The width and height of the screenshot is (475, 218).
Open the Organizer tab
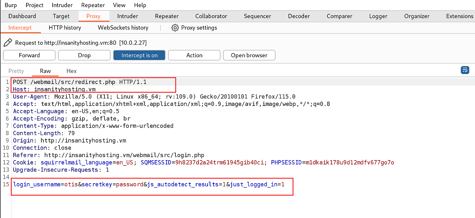tap(417, 16)
